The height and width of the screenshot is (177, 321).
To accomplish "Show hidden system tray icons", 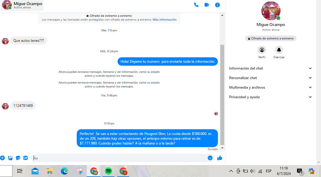I will coord(231,171).
